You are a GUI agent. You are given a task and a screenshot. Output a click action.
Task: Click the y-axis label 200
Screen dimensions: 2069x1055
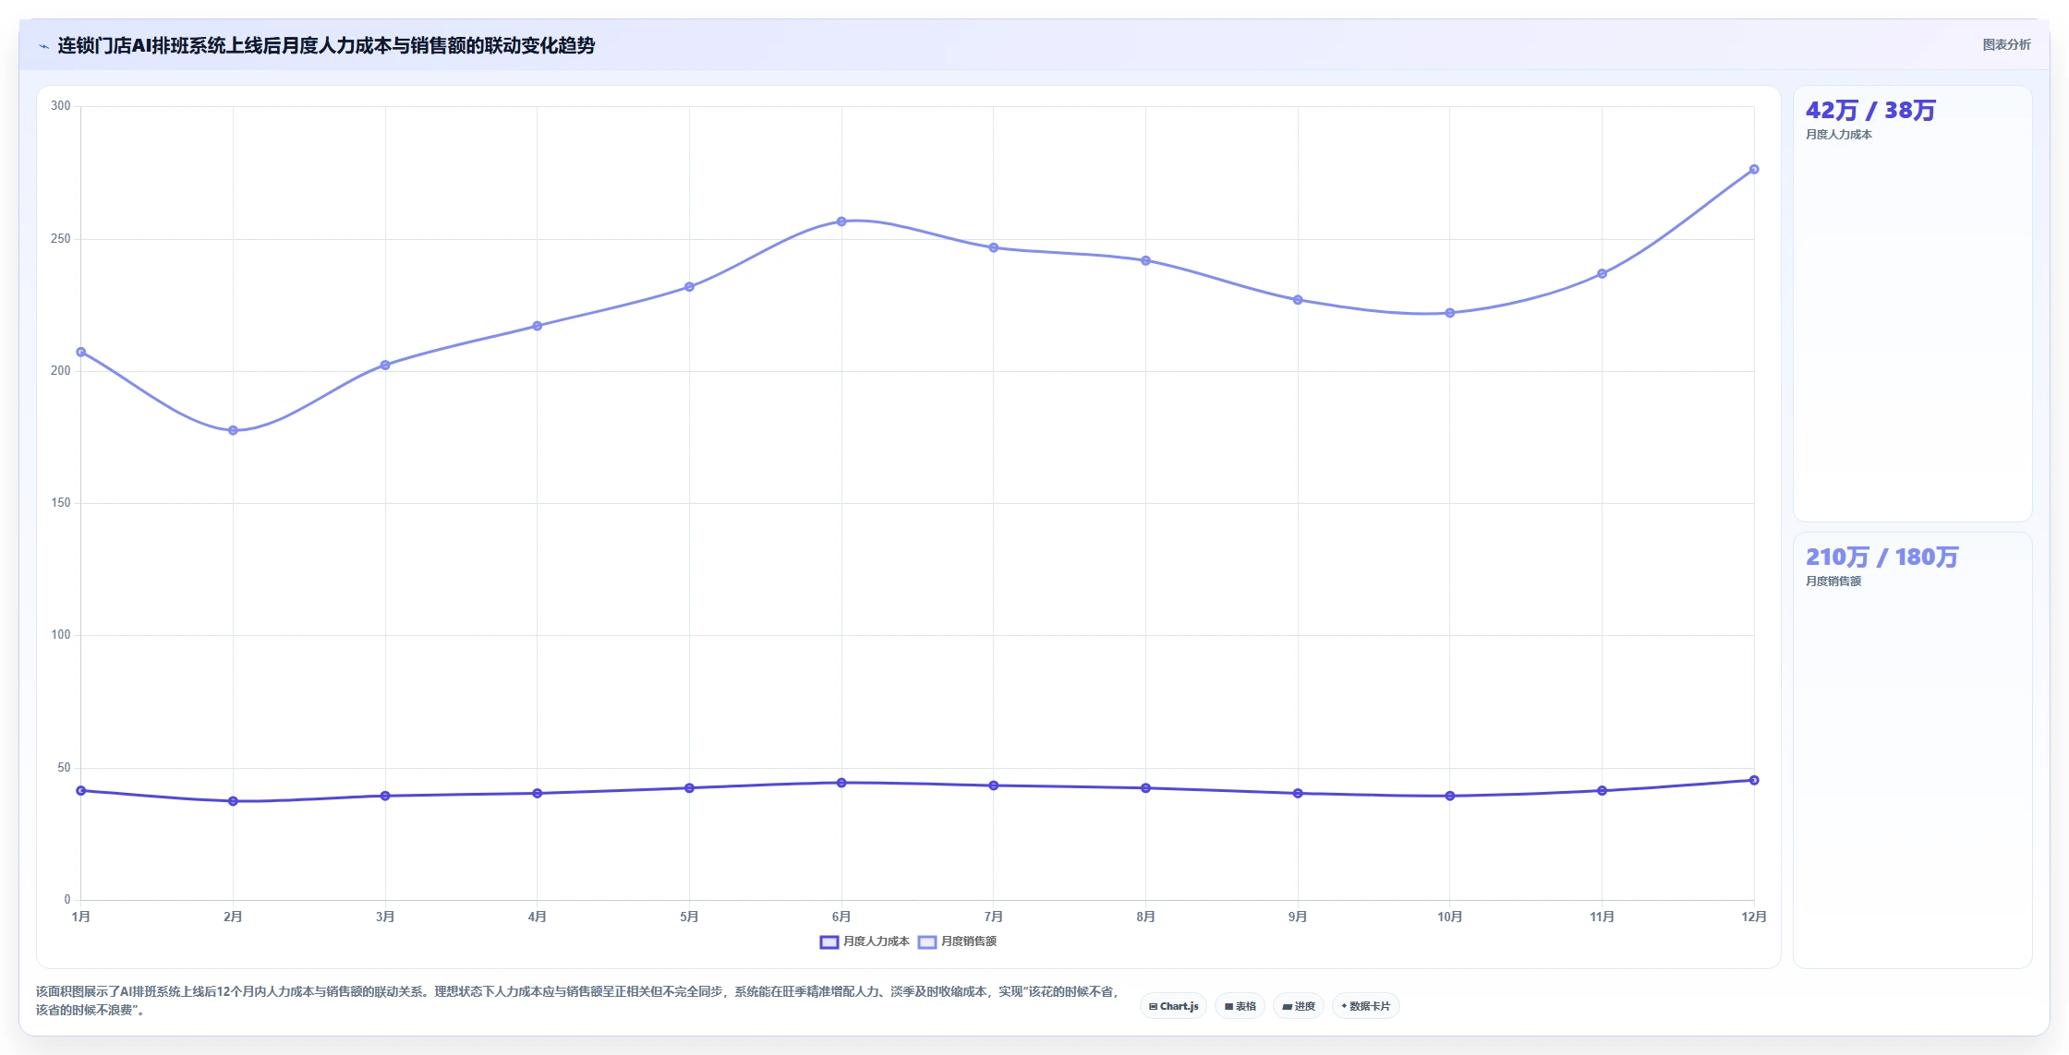(x=61, y=371)
